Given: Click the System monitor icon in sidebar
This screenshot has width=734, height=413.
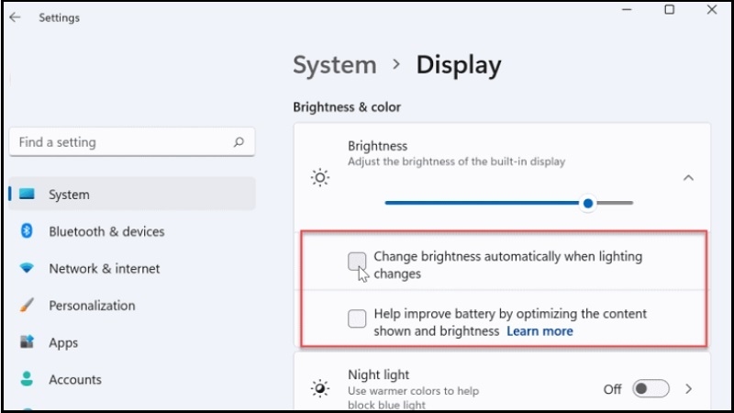Looking at the screenshot, I should pyautogui.click(x=28, y=195).
